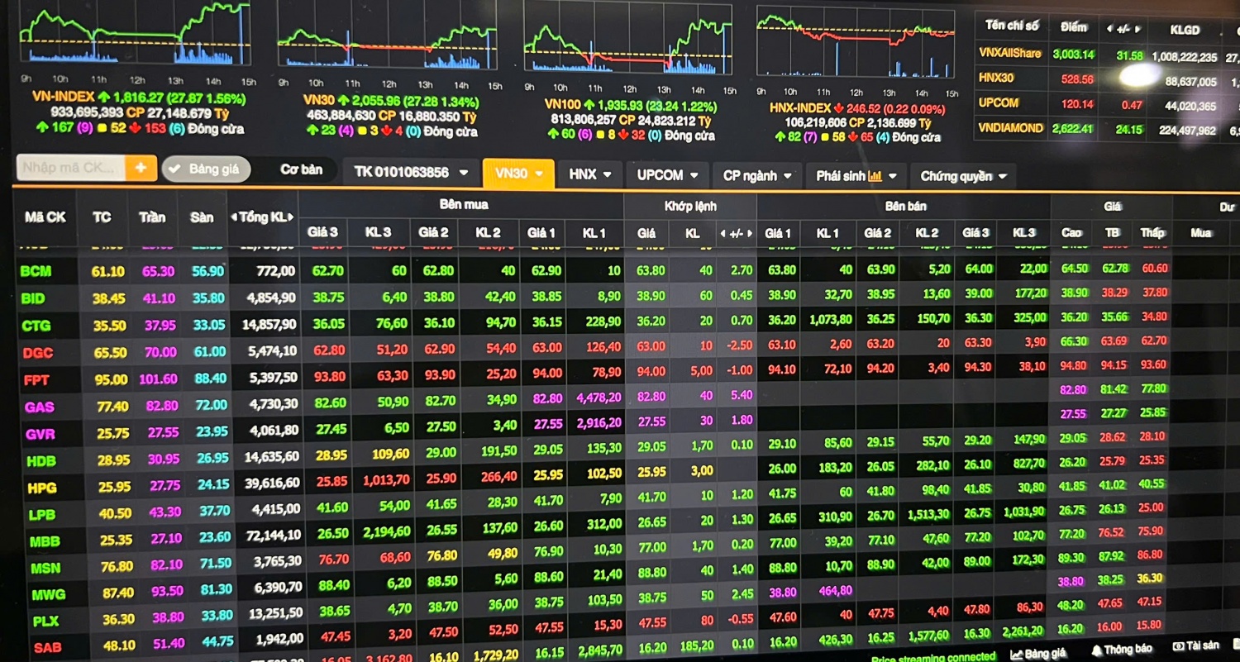
Task: Switch to the UPCOM tab
Action: pos(667,175)
